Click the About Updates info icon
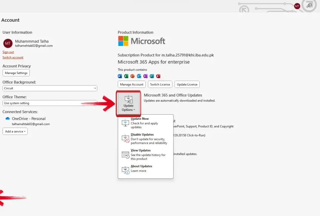This screenshot has height=216, width=320. [125, 170]
